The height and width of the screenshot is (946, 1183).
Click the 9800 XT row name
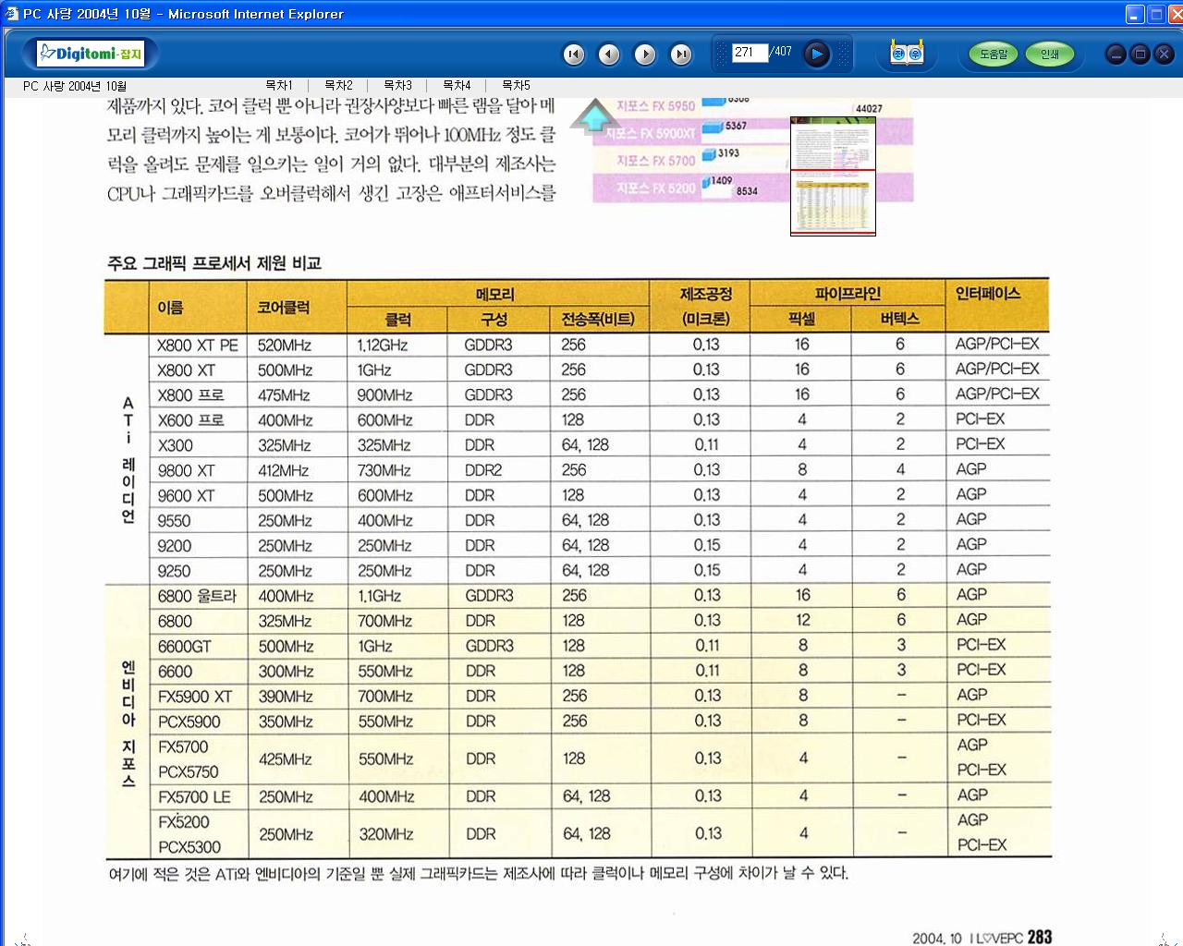tap(186, 471)
